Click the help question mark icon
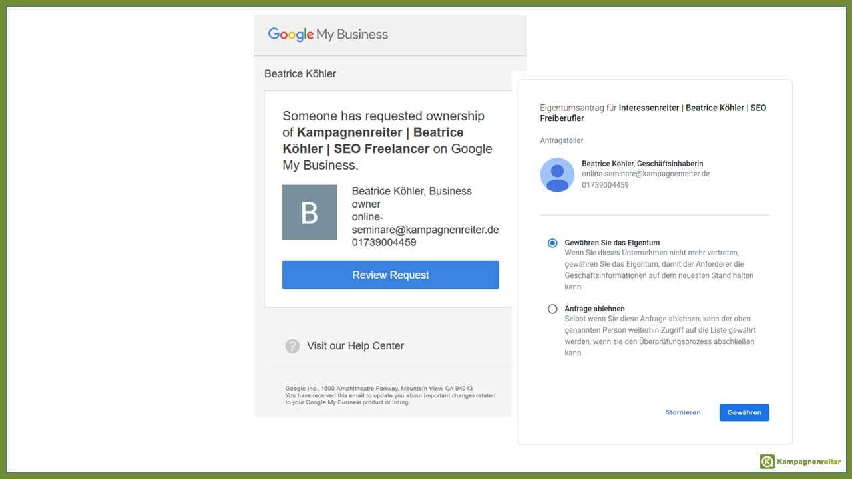 click(x=292, y=346)
